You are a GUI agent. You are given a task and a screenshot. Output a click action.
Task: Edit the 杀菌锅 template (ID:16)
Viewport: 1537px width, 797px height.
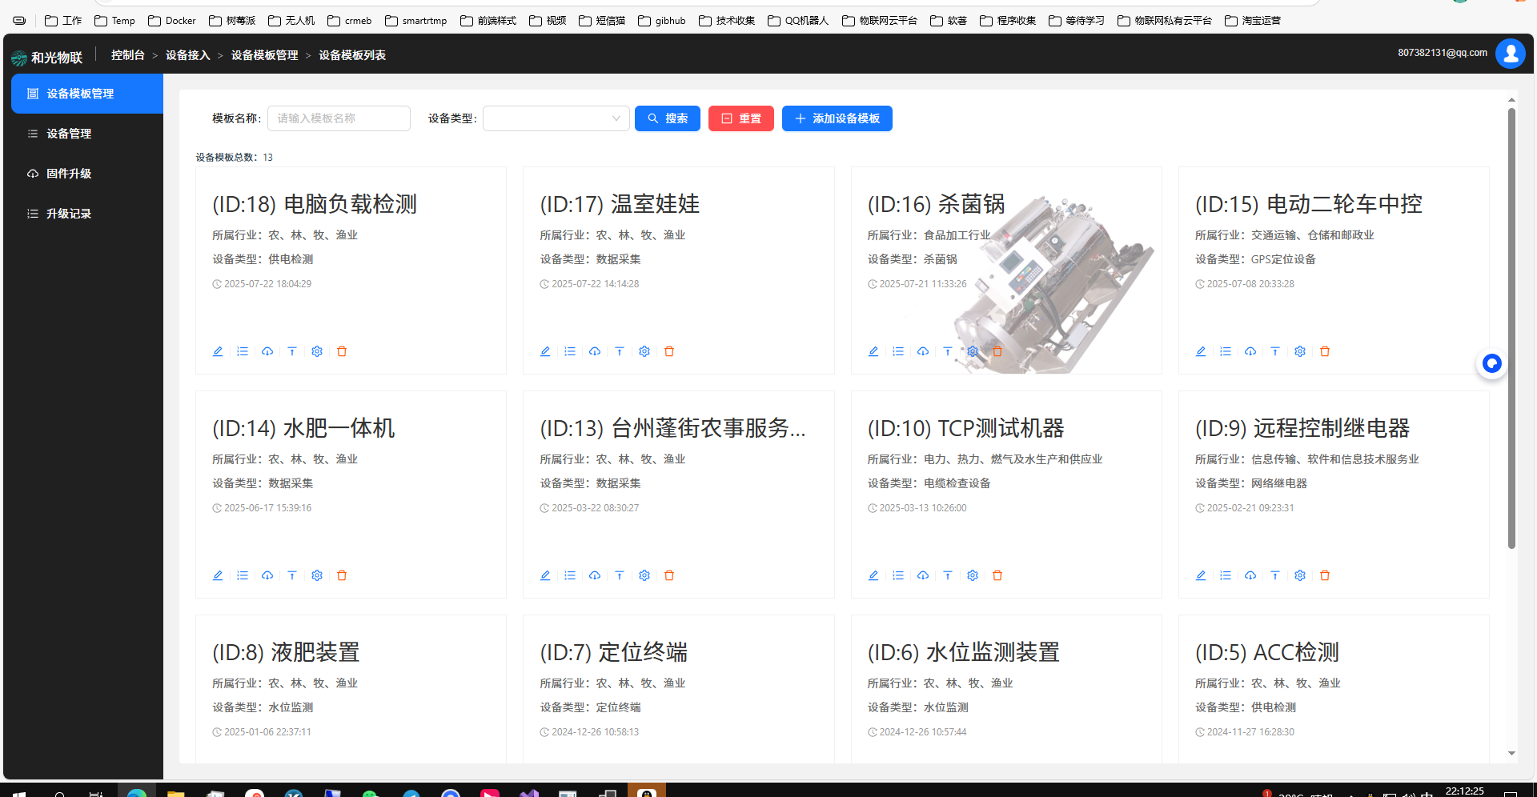[873, 351]
